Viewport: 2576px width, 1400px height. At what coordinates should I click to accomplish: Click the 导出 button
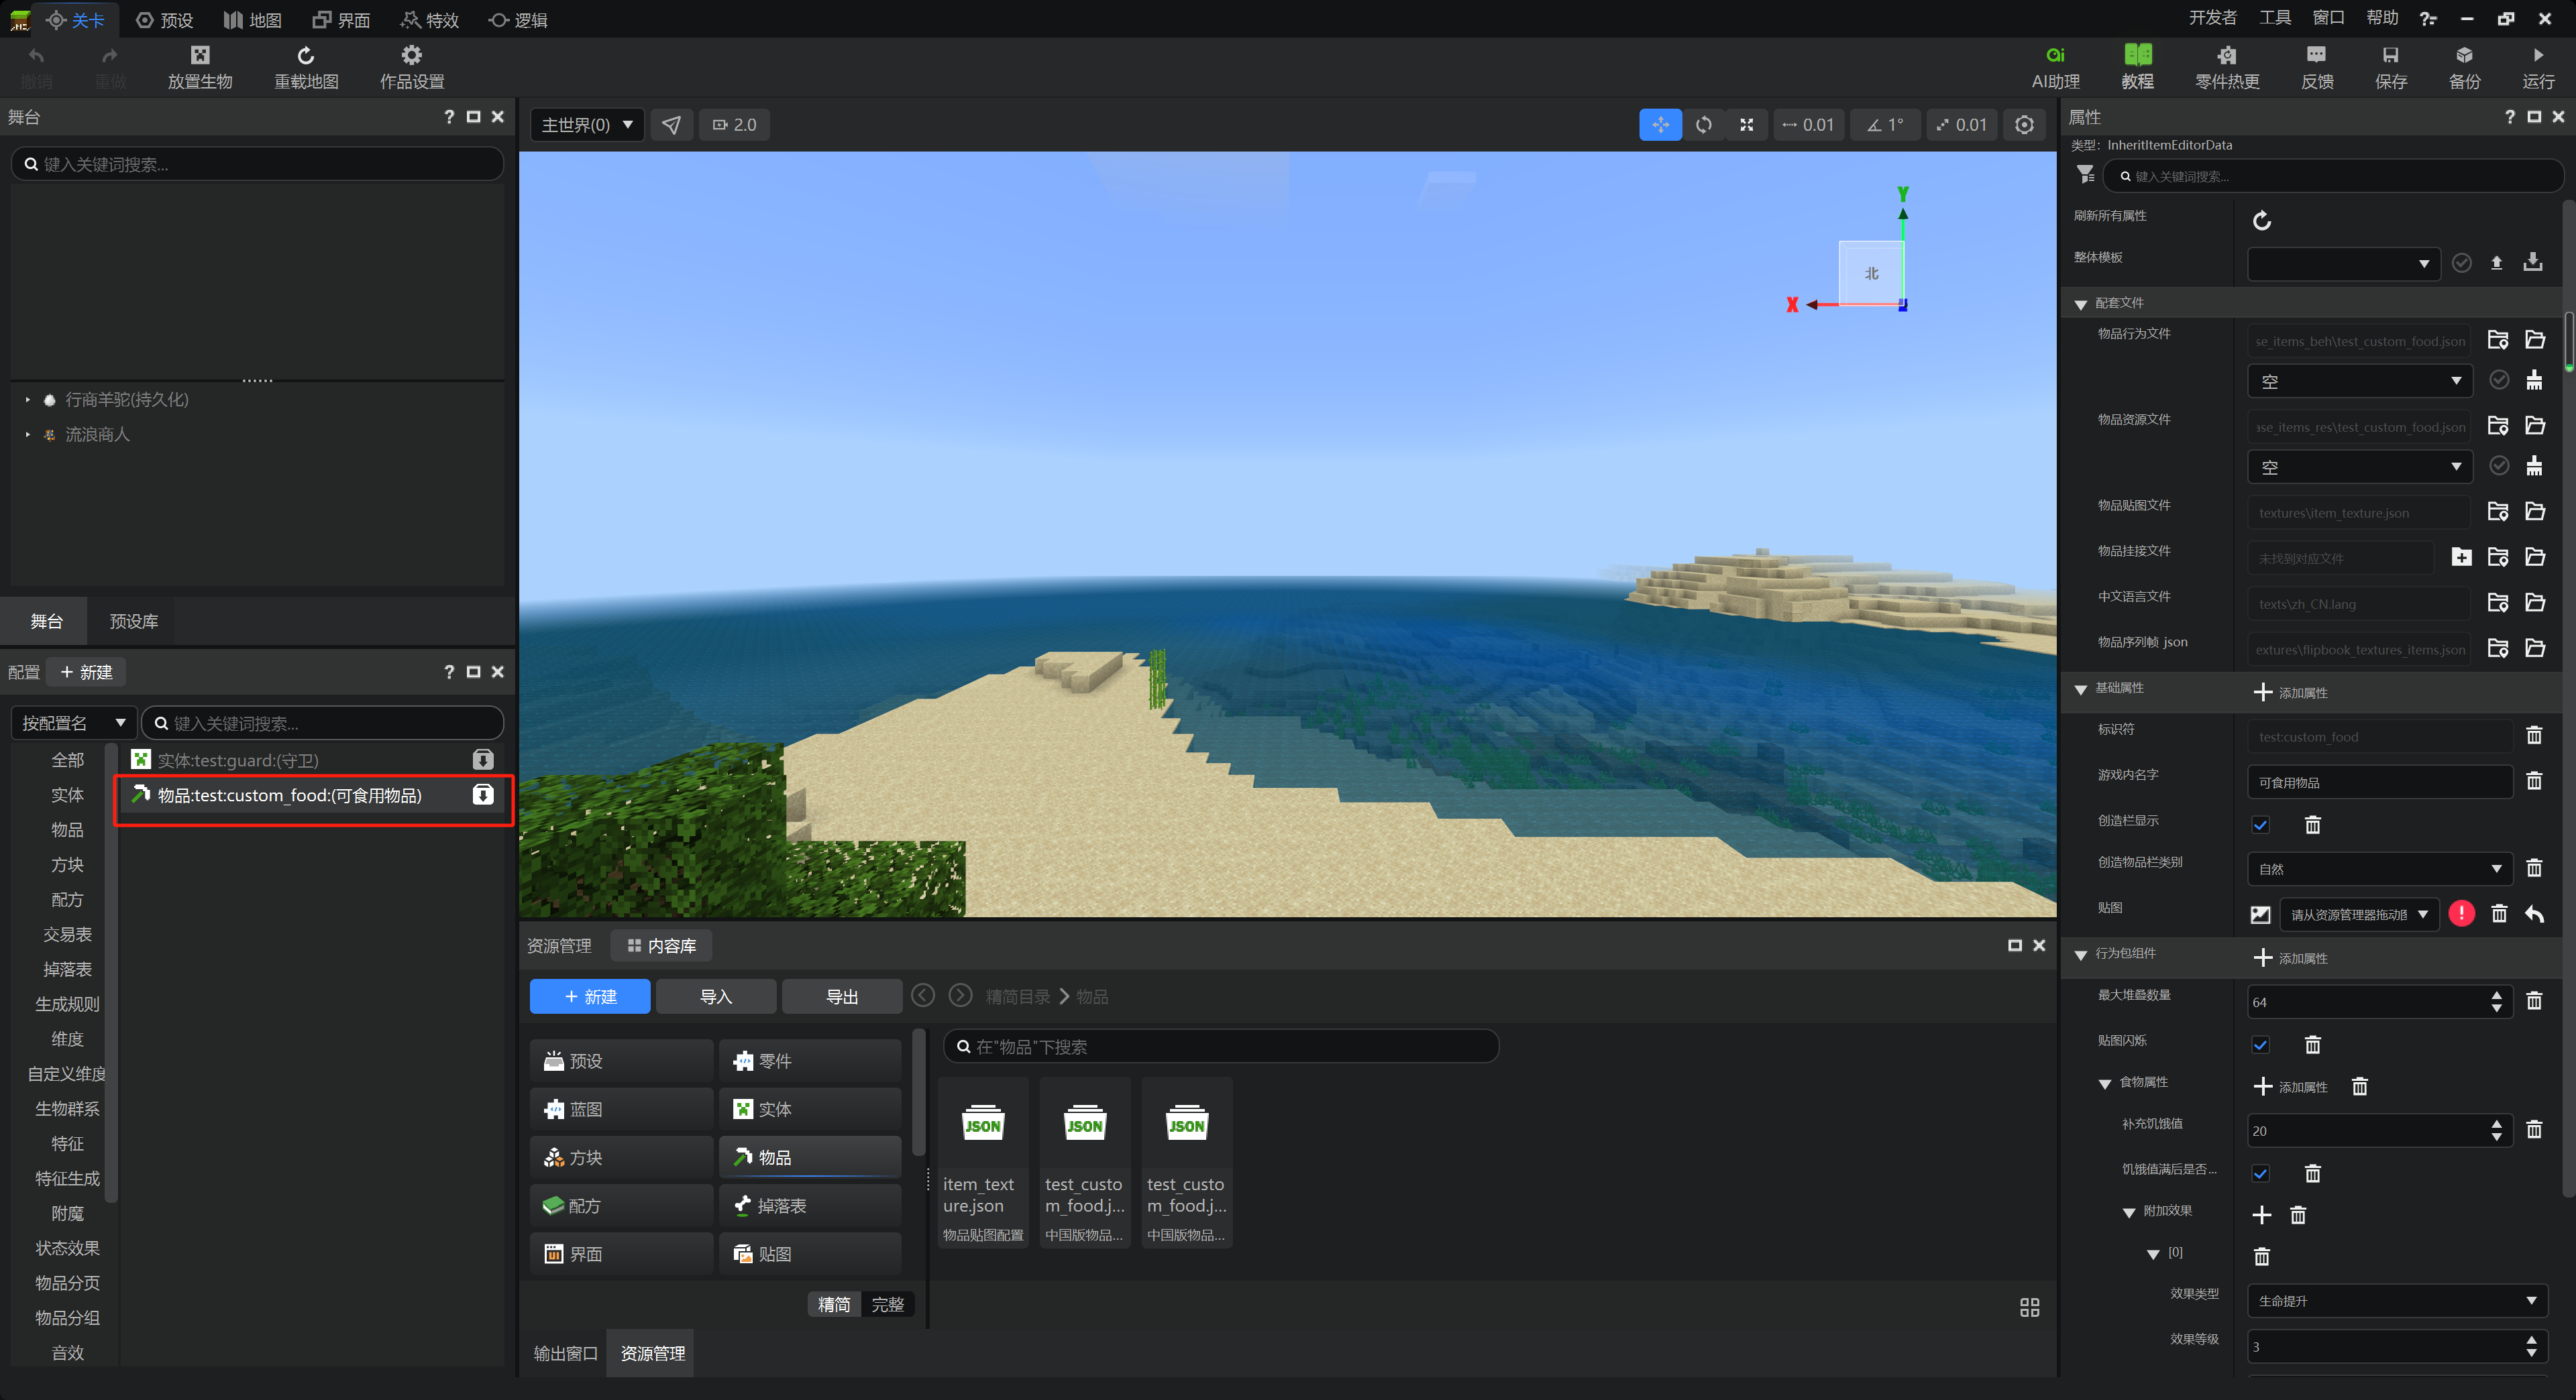point(842,997)
